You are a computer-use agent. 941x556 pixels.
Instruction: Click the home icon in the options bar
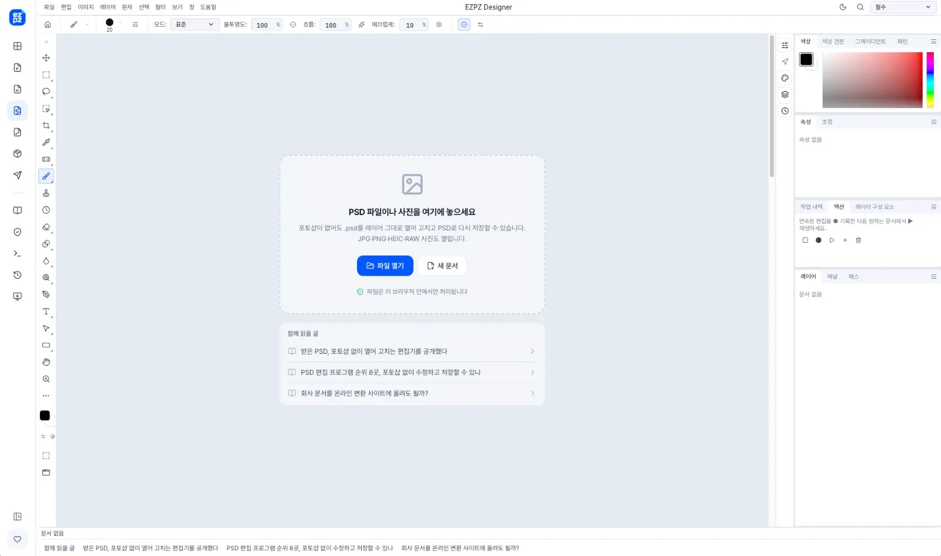pos(48,25)
